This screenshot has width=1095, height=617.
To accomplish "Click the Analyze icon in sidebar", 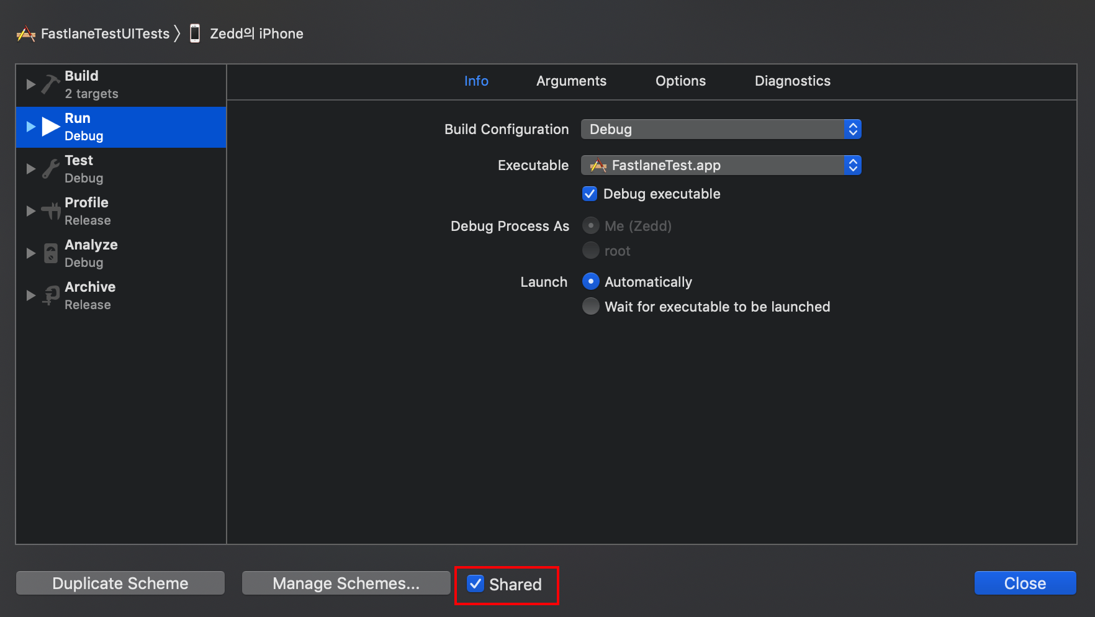I will click(x=51, y=253).
